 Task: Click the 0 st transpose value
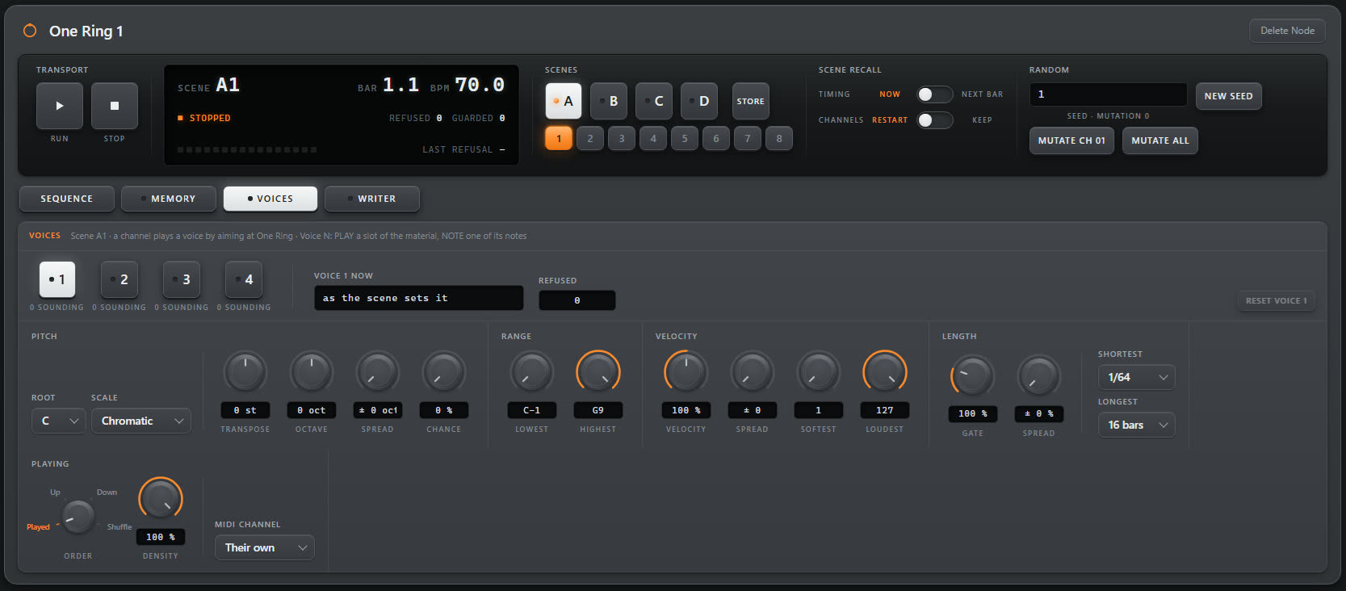245,410
